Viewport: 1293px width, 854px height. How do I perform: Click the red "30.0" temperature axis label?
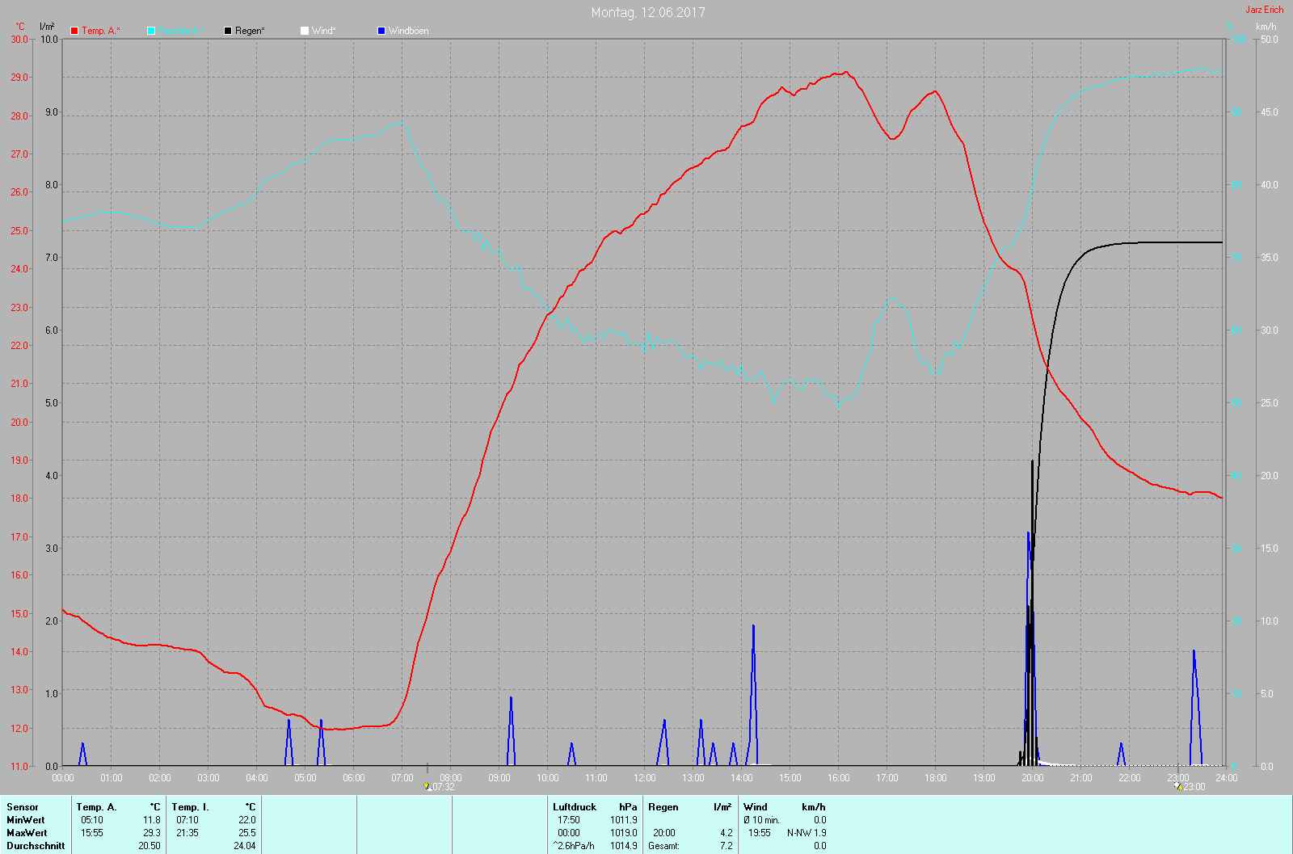[x=19, y=39]
